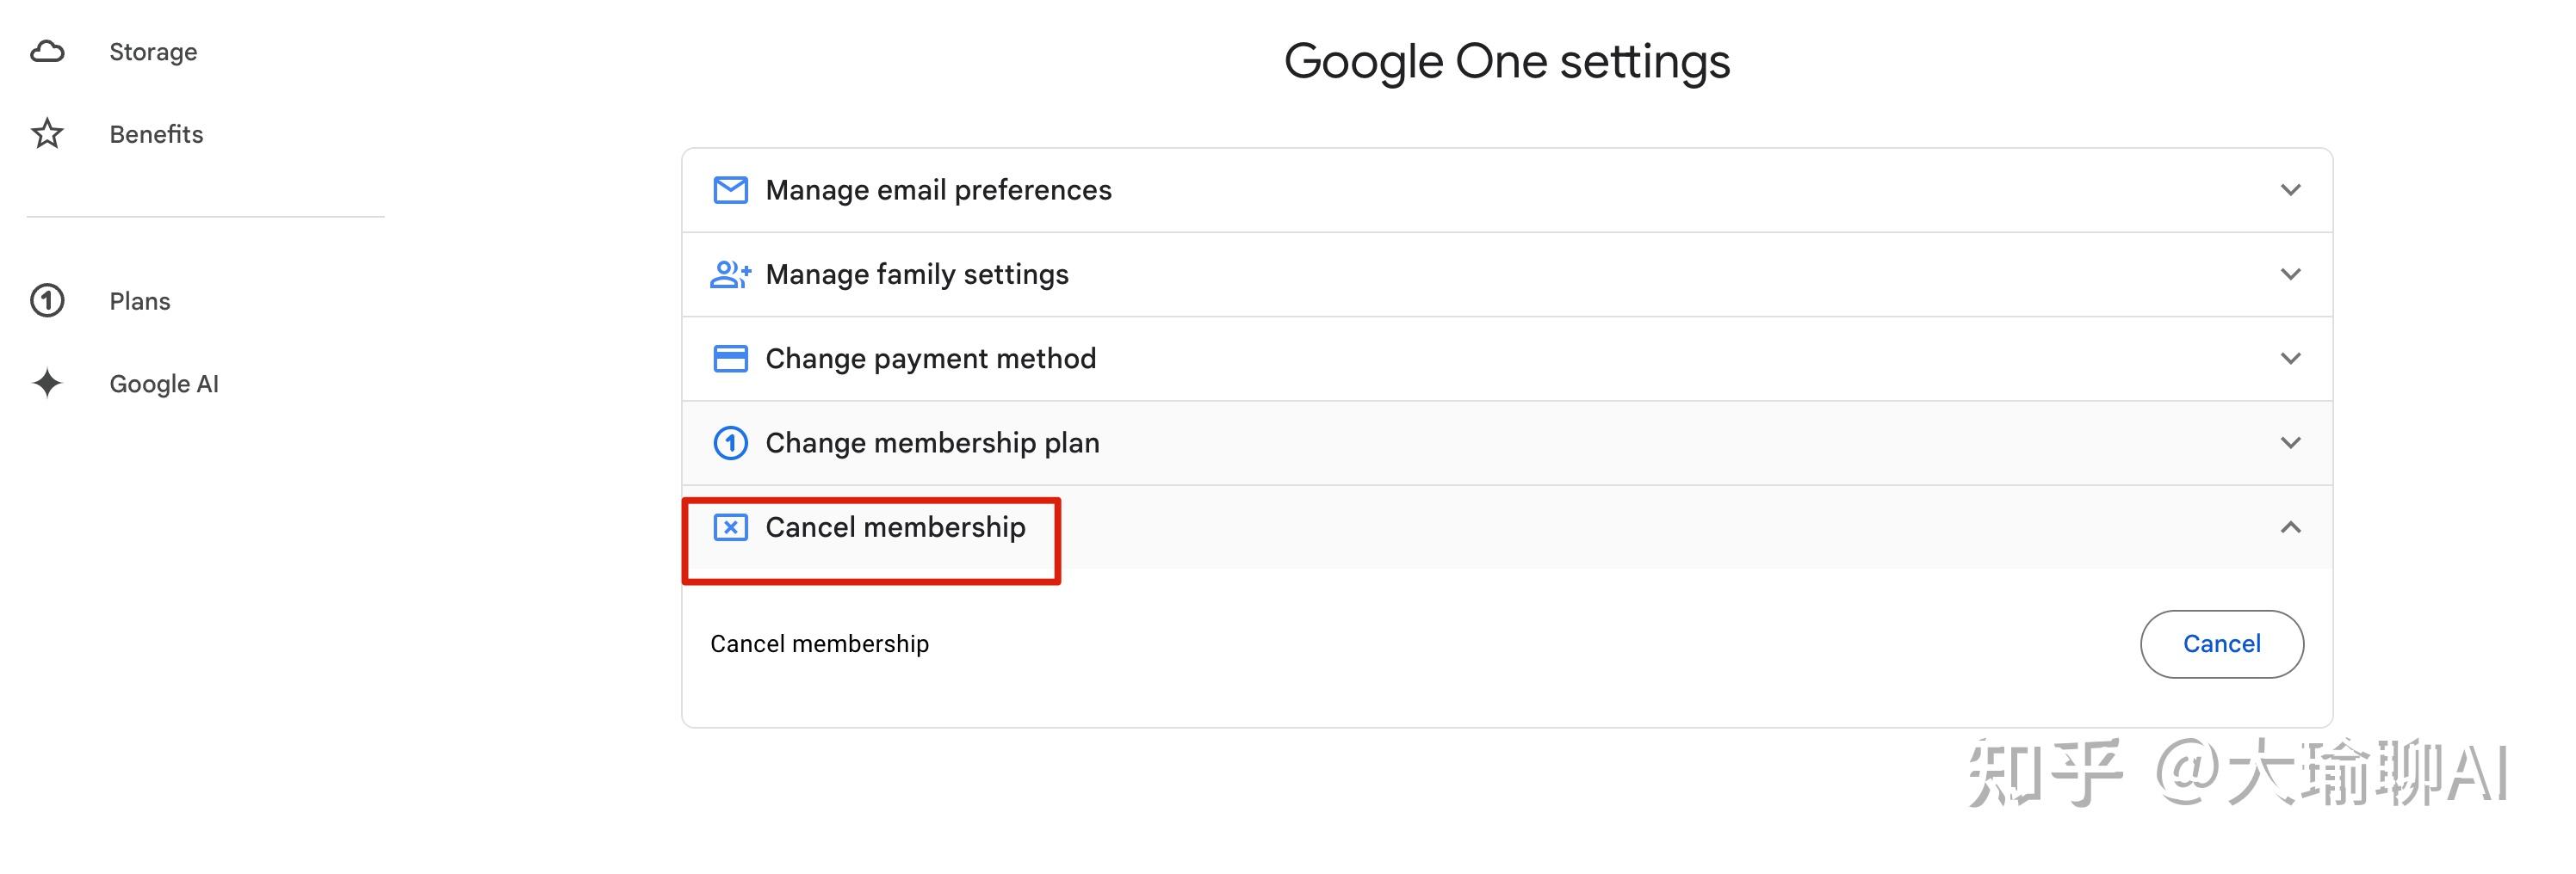
Task: Click the Benefits star icon
Action: [x=47, y=134]
